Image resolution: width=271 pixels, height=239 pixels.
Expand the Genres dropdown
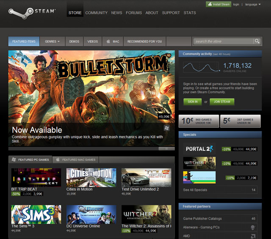coord(52,41)
